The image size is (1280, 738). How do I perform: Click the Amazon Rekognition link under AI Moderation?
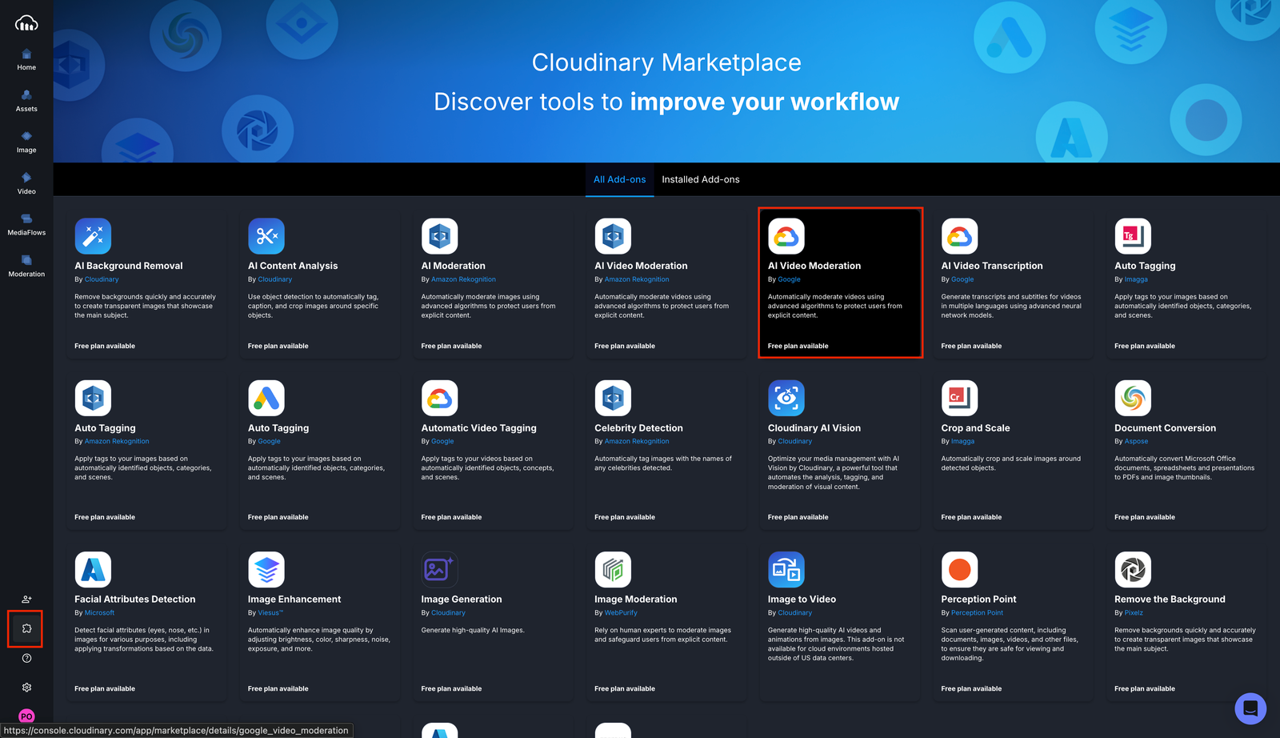(x=464, y=279)
